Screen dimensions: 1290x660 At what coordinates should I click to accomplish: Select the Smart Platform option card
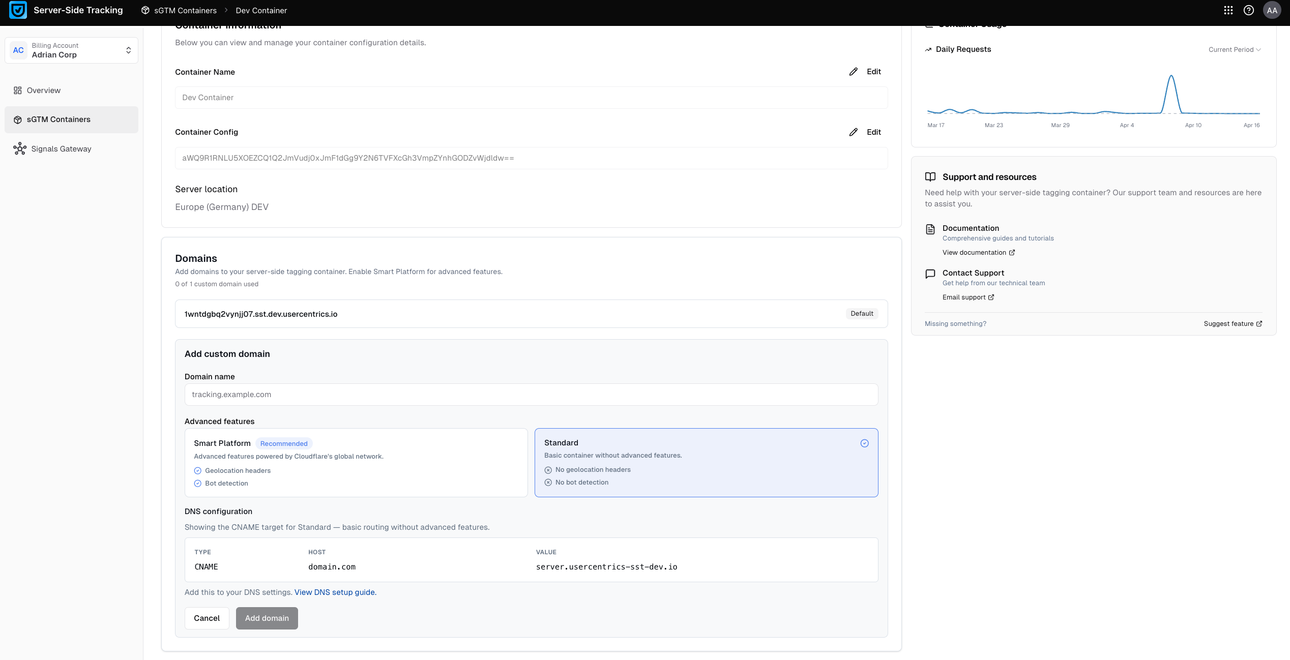(x=356, y=462)
